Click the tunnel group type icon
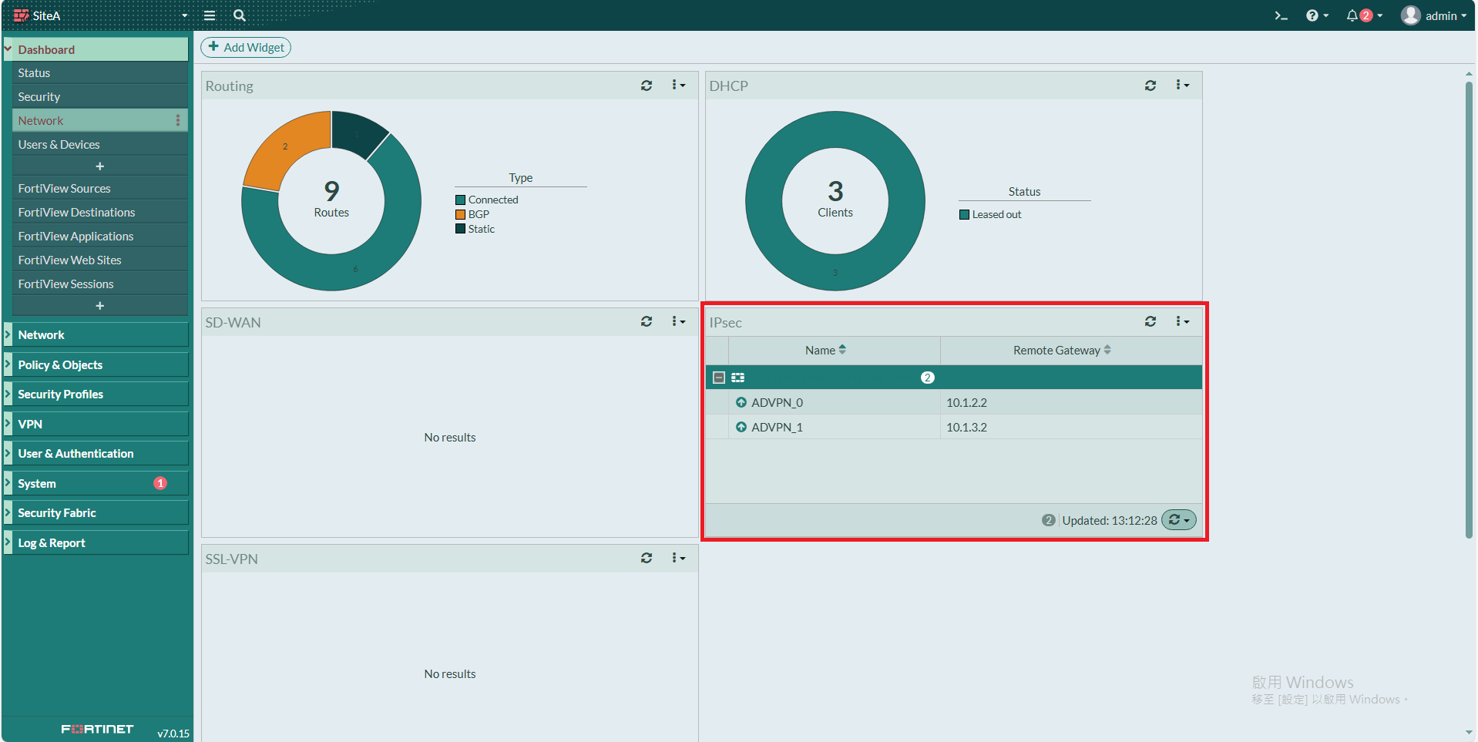Viewport: 1478px width, 742px height. tap(738, 378)
